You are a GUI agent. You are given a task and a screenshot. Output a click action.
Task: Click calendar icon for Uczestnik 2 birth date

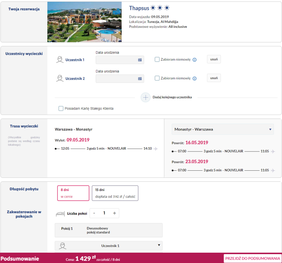(x=140, y=78)
